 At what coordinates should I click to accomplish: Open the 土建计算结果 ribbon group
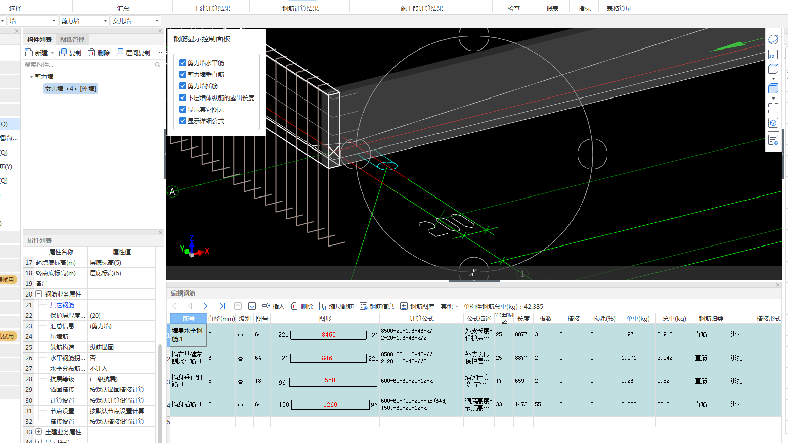coord(212,8)
